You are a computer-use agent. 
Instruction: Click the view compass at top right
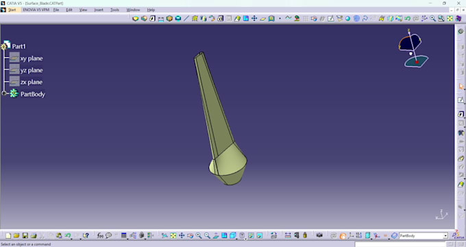click(x=413, y=48)
